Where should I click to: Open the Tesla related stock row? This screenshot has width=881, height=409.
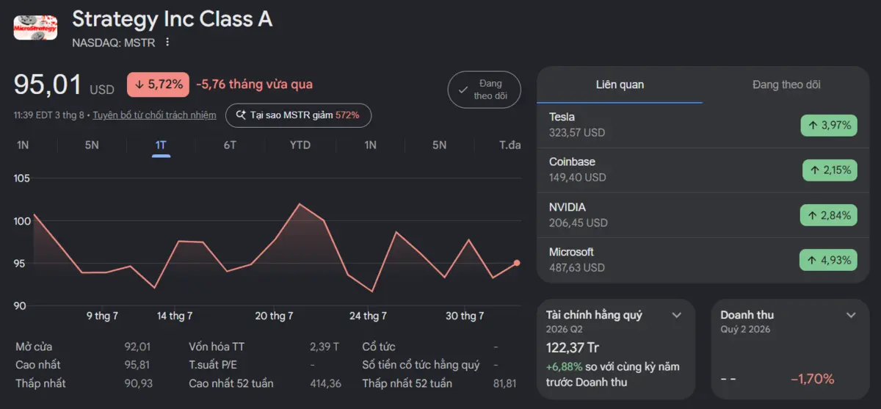pyautogui.click(x=703, y=125)
